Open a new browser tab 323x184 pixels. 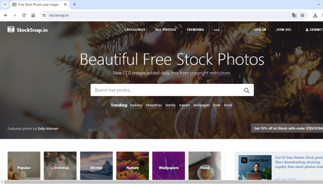coord(74,4)
